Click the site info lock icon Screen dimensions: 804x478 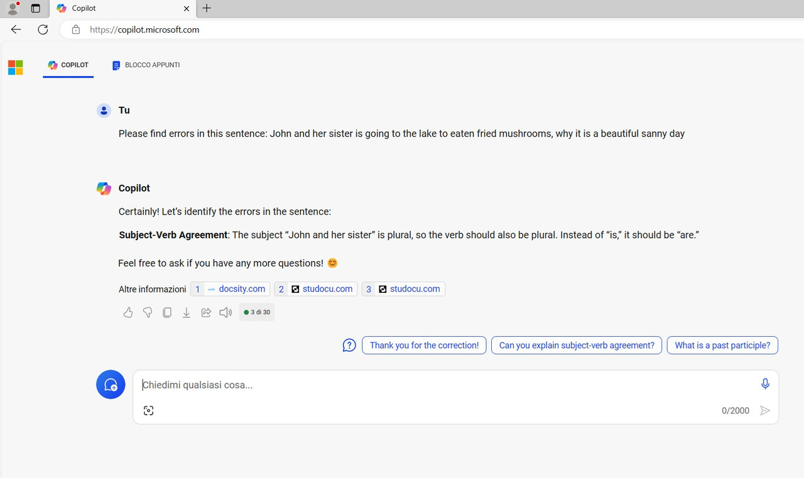point(76,29)
